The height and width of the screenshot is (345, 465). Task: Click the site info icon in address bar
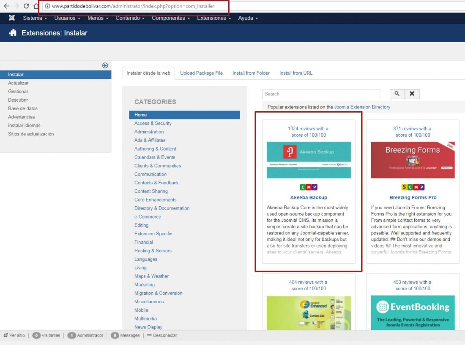47,6
